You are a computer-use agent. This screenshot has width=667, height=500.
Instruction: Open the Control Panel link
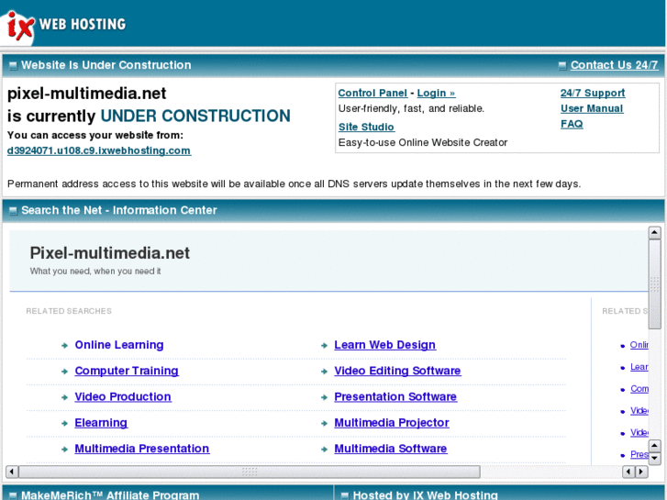[372, 93]
